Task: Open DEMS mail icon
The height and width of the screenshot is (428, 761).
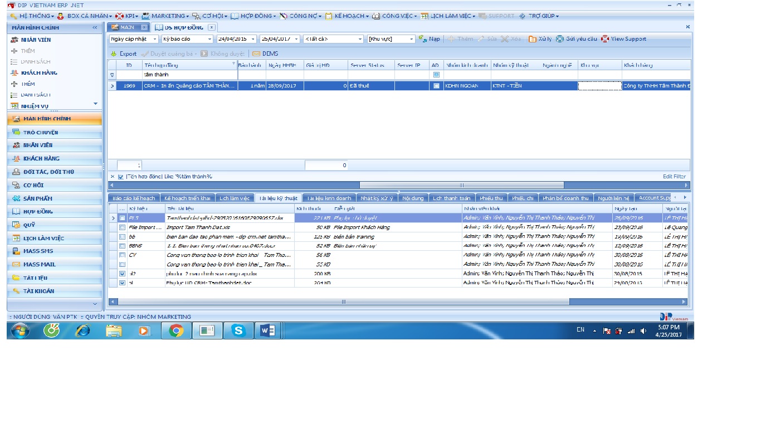Action: [256, 54]
